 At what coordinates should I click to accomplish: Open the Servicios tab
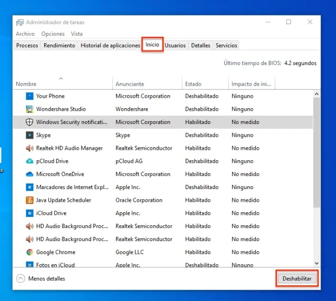226,46
